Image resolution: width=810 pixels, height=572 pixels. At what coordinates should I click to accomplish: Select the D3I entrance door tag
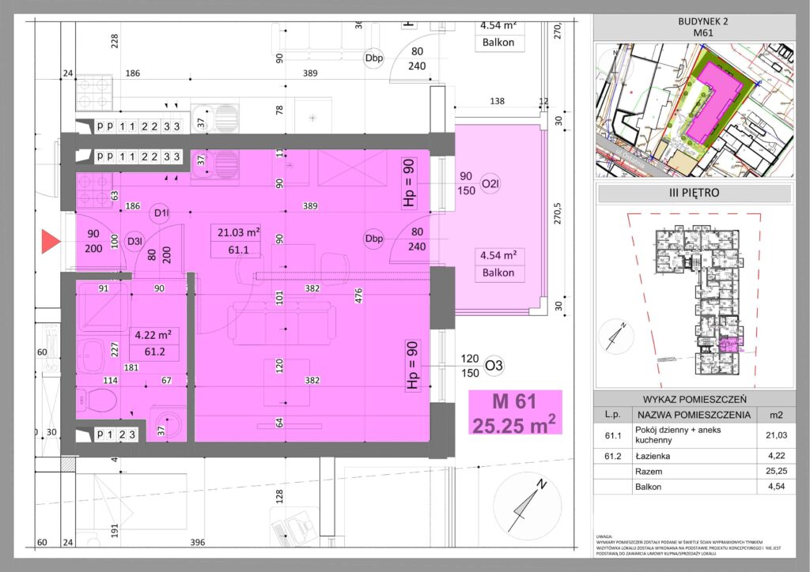[x=134, y=242]
